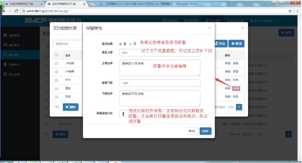This screenshot has height=163, width=302.
Task: Select the 是 radio button for enabling alarm
Action: 121,44
